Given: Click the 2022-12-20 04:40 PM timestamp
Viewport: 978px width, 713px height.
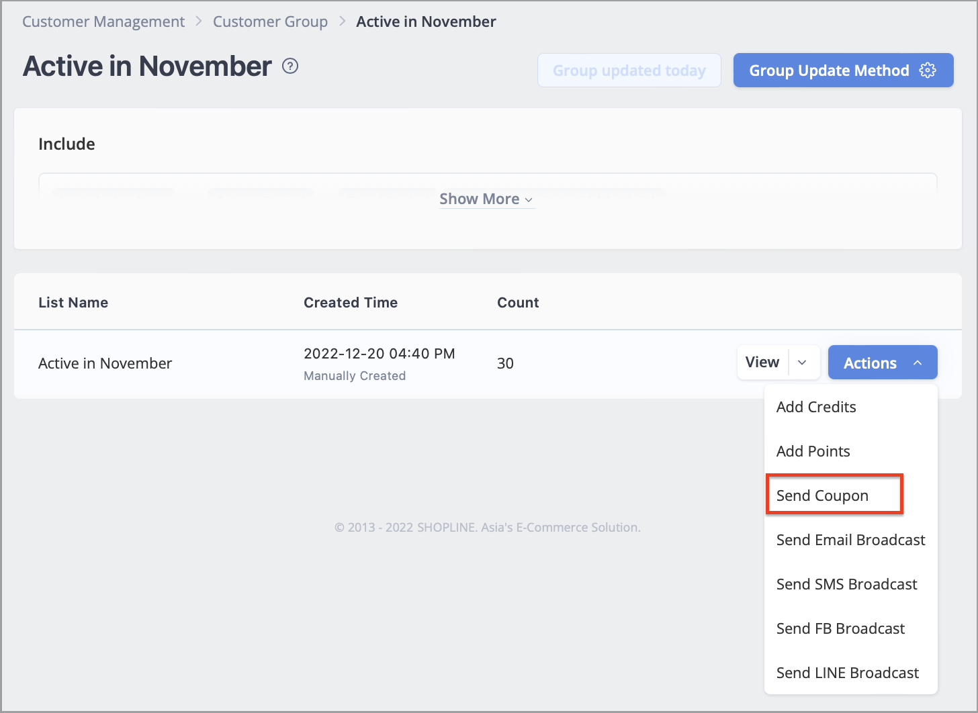Looking at the screenshot, I should [380, 353].
